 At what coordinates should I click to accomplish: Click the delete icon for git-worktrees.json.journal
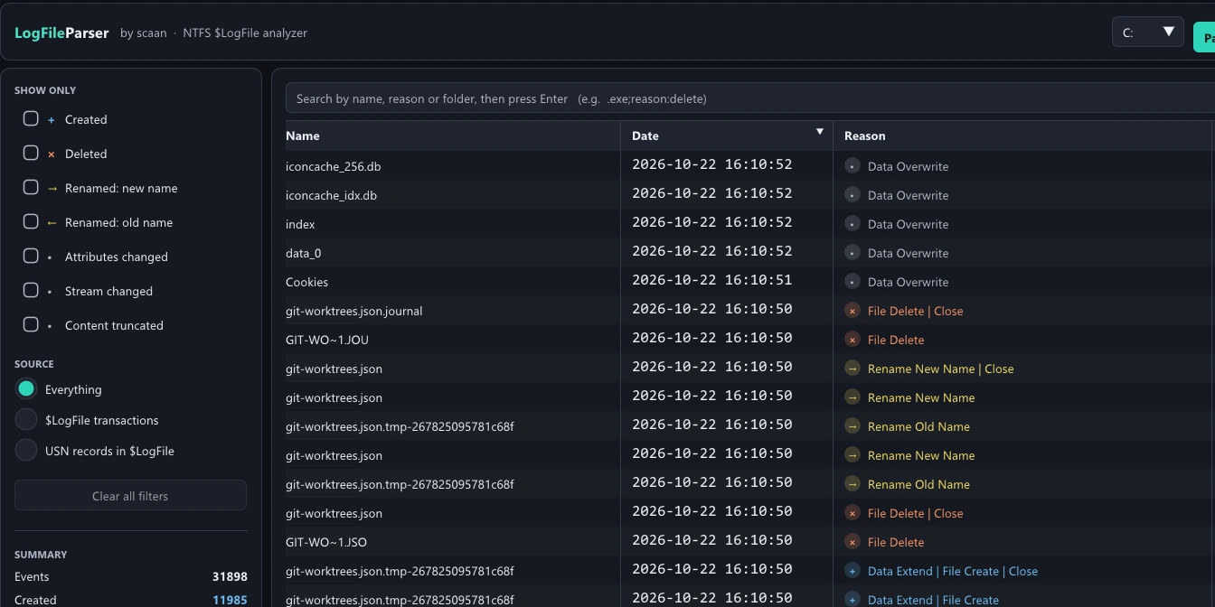[x=852, y=311]
